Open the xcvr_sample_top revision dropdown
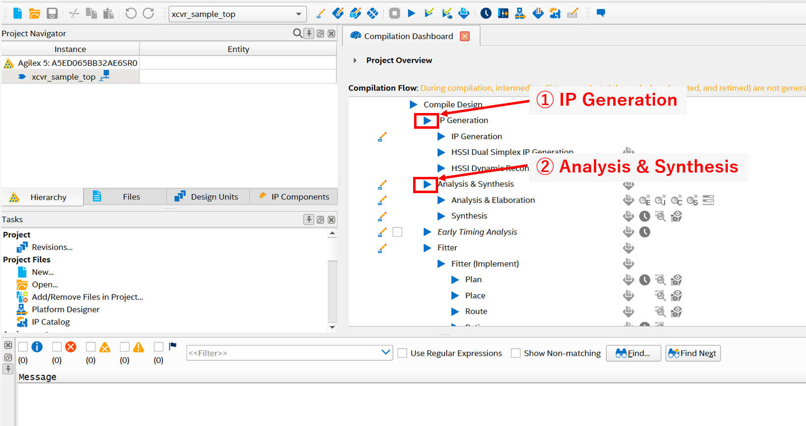This screenshot has height=426, width=806. coord(298,14)
